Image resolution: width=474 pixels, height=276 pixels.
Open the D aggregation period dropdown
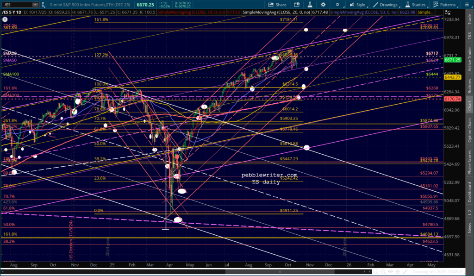(337, 5)
